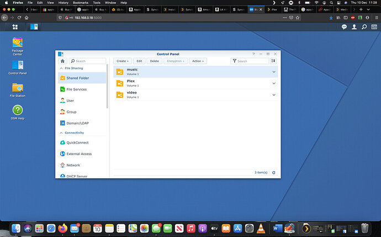Refresh the shared folder list
This screenshot has width=381, height=237.
[x=273, y=173]
